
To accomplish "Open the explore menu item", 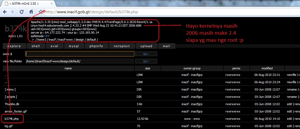I will (14, 46).
